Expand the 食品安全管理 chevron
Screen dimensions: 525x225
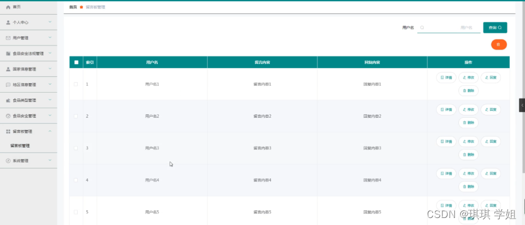[50, 115]
